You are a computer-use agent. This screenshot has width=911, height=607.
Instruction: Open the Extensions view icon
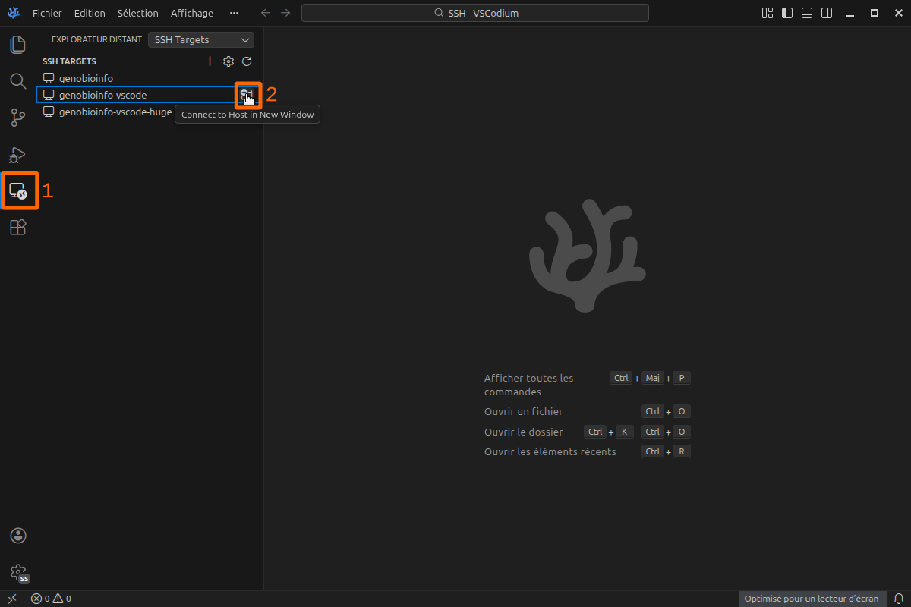[17, 227]
